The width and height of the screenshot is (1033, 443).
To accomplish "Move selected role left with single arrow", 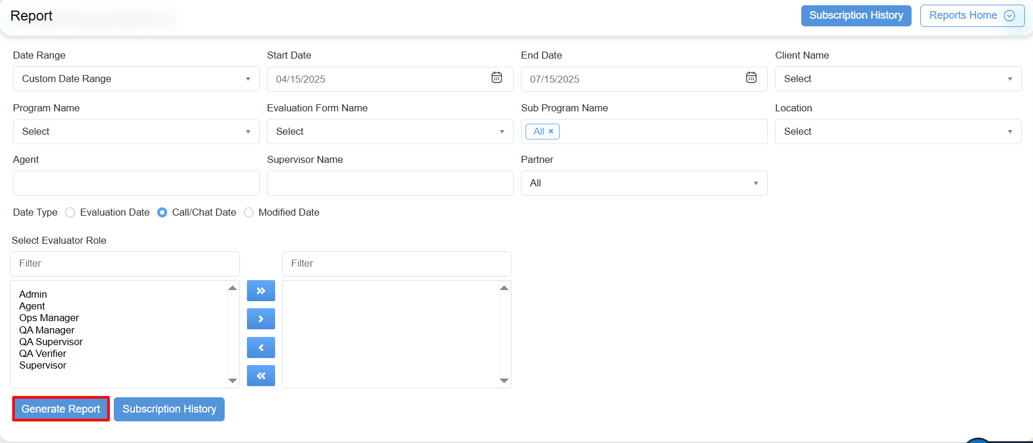I will tap(261, 347).
